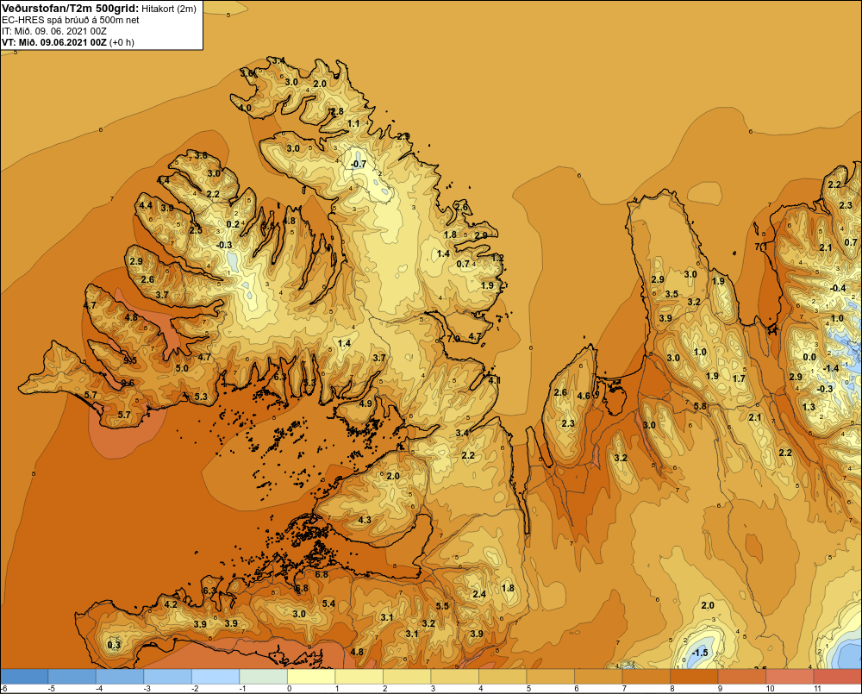Click the temperature value "1.2"
The image size is (862, 694).
point(498,258)
